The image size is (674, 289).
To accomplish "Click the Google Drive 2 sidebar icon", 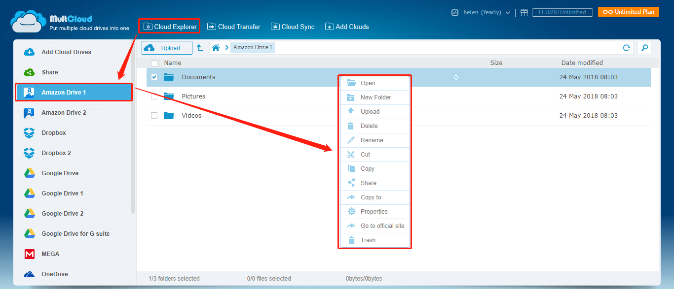I will tap(29, 214).
